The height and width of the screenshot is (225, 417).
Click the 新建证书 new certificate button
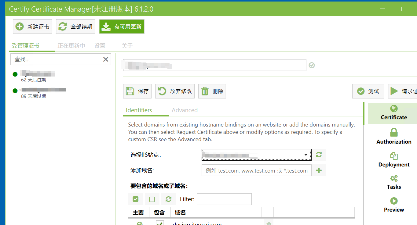pos(32,27)
